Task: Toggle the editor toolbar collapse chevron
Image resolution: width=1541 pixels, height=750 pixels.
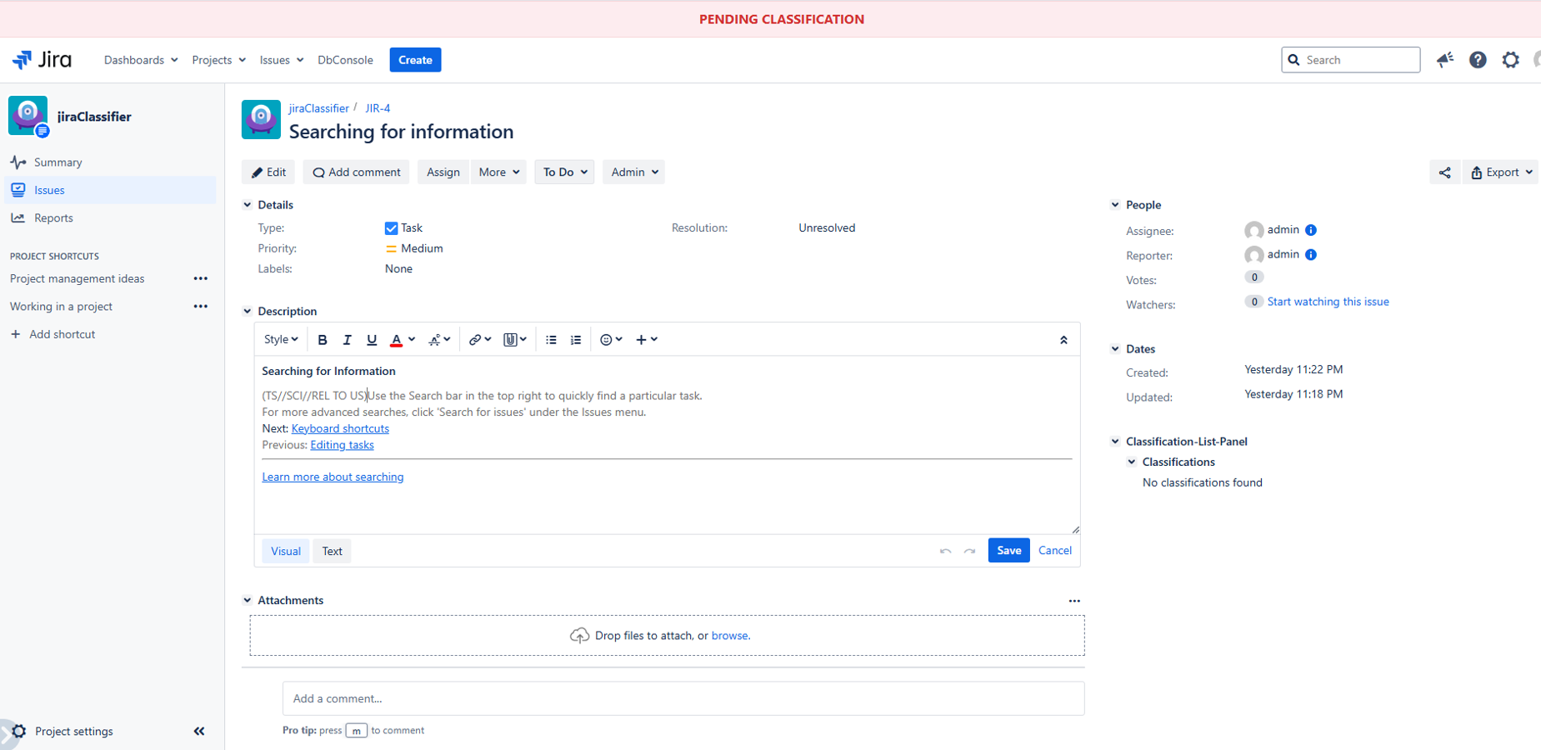Action: click(1063, 339)
